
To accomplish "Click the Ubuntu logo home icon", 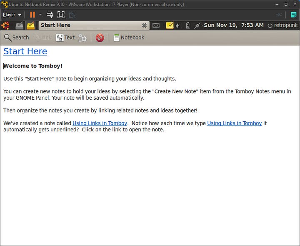I will (5, 25).
